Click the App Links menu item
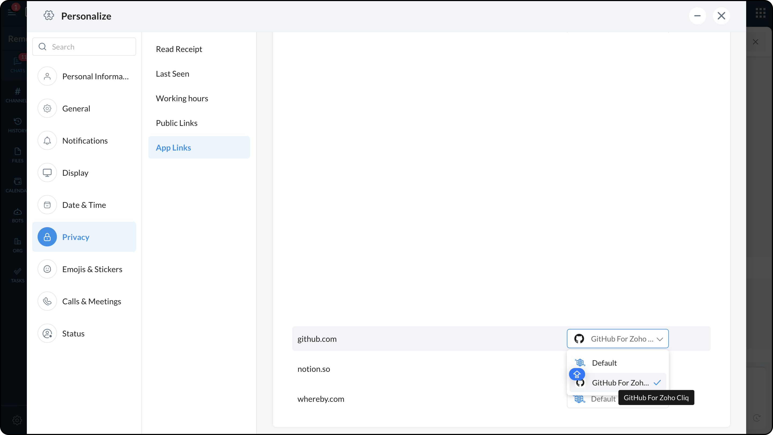Image resolution: width=773 pixels, height=435 pixels. [173, 148]
